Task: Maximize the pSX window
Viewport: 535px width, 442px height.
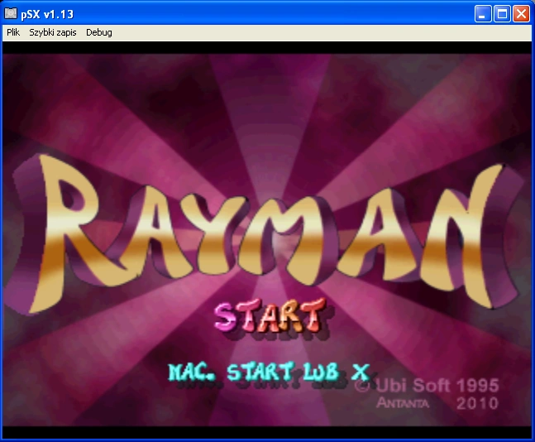Action: 502,14
